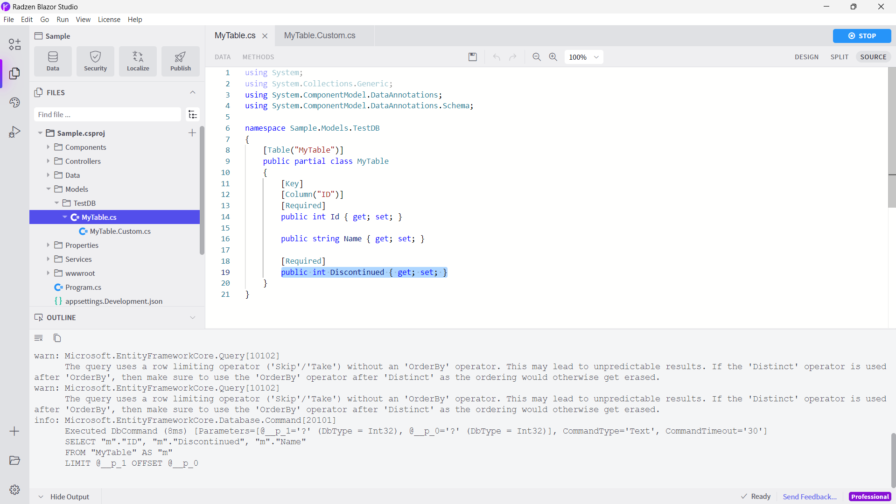Open the Run menu
The width and height of the screenshot is (896, 504).
coord(63,19)
